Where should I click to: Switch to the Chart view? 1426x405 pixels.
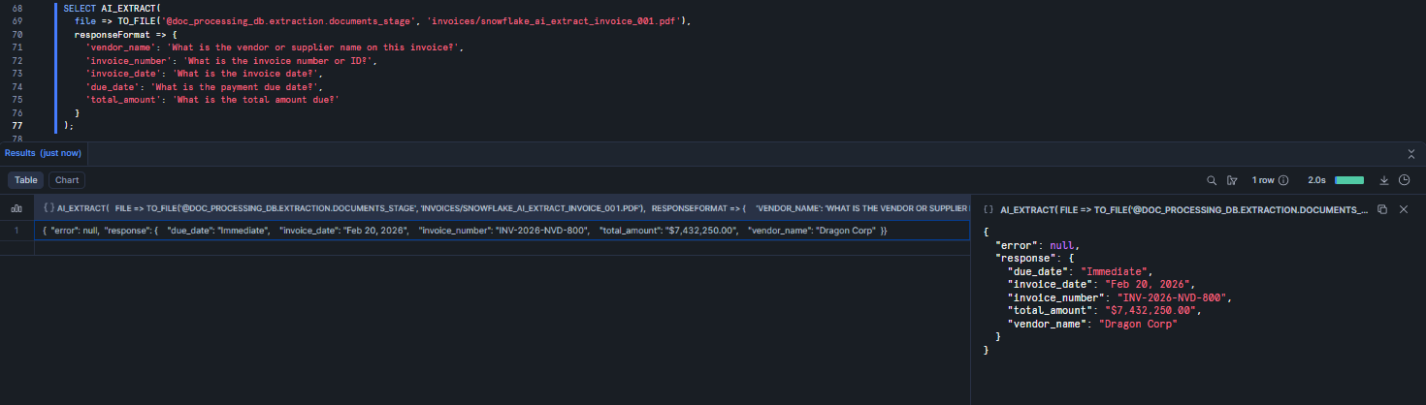tap(67, 180)
